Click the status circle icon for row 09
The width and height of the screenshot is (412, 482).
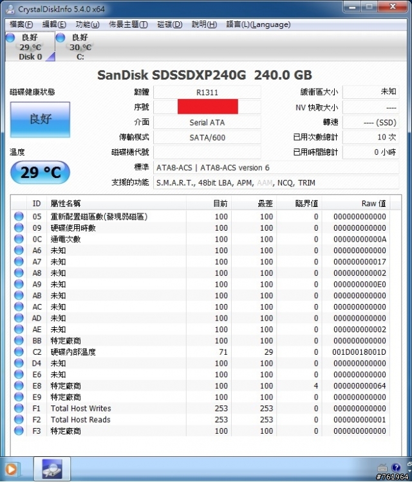click(x=19, y=228)
